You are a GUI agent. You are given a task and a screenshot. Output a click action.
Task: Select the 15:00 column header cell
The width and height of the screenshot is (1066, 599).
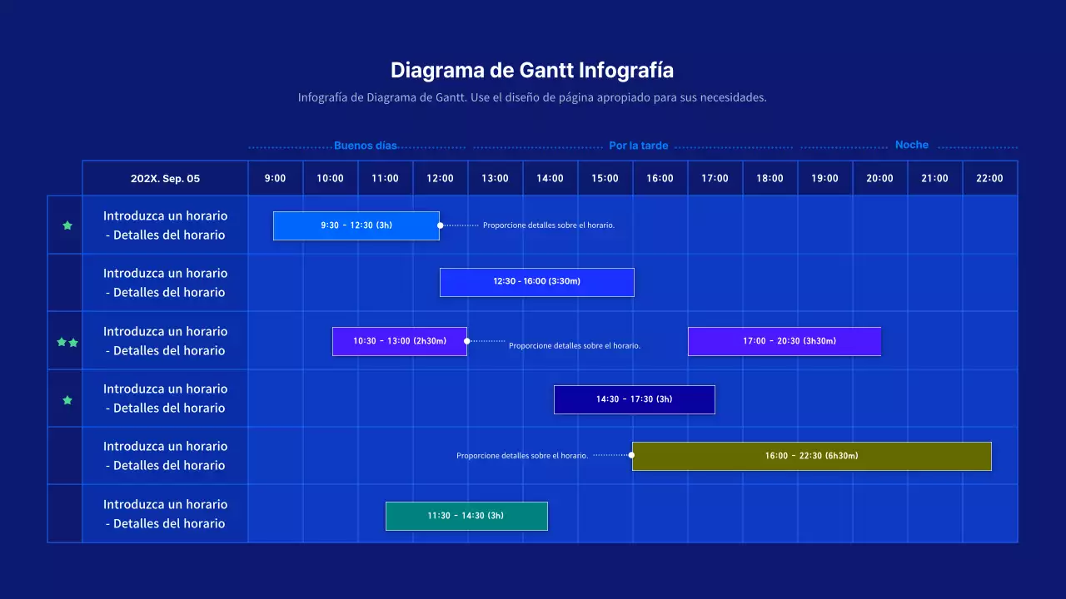(x=605, y=177)
